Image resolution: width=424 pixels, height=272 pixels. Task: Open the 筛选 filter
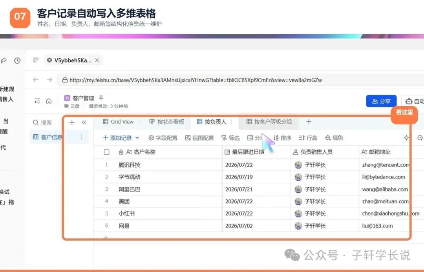[x=231, y=138]
